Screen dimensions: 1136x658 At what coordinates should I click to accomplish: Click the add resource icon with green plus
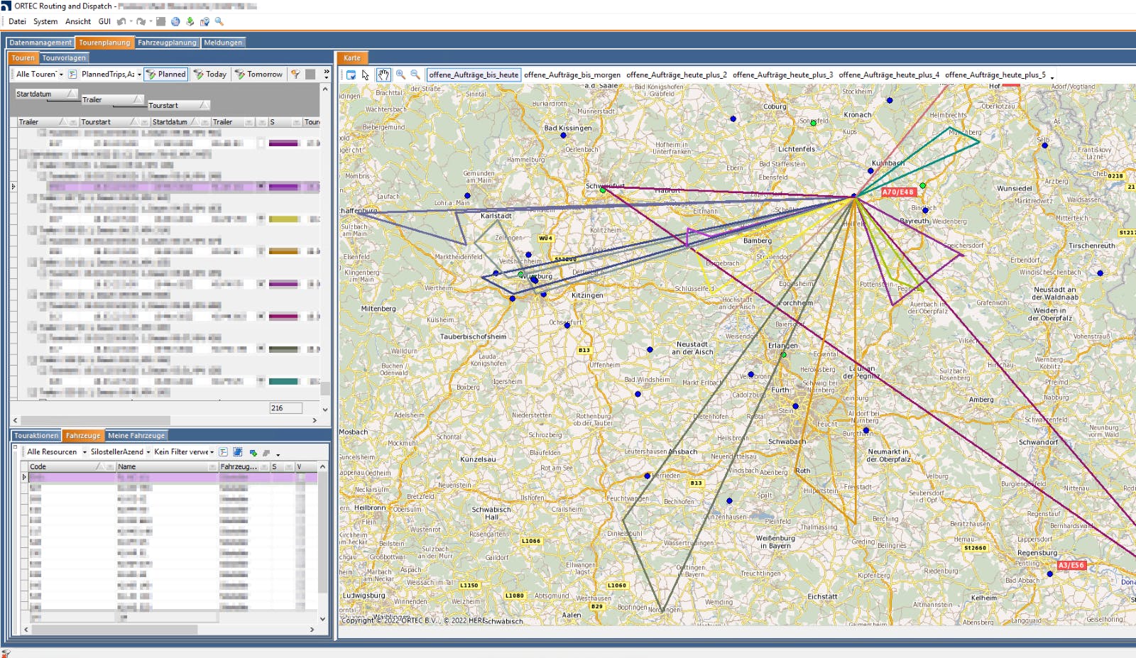[253, 452]
